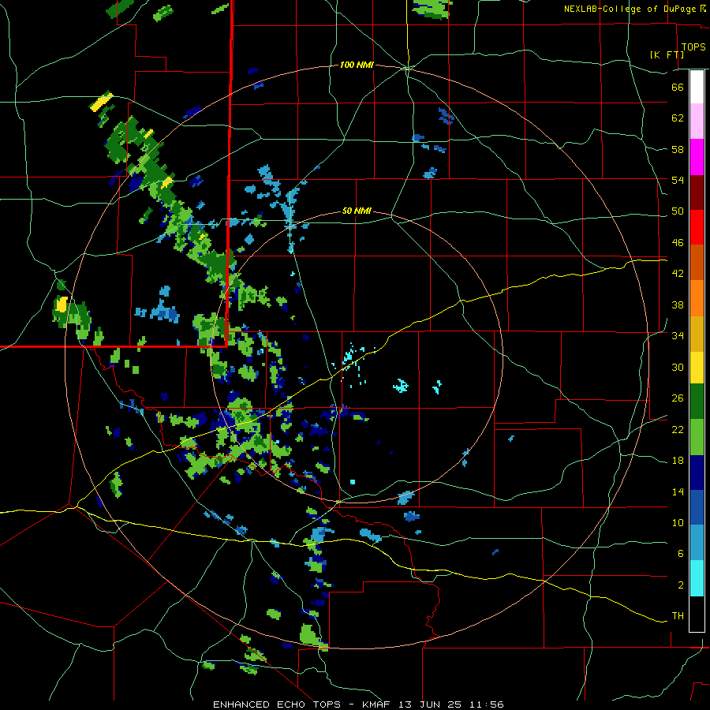Click the 46 value on the legend

point(678,243)
